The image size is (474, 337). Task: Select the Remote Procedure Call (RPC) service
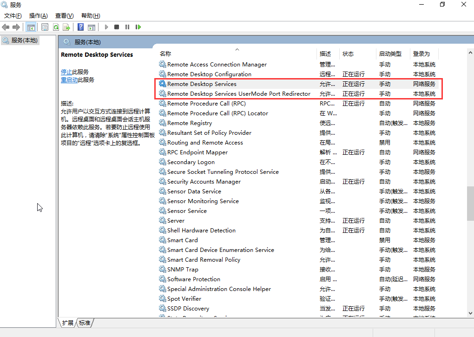[x=298, y=103]
